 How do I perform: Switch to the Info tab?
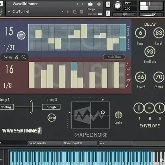pyautogui.click(x=116, y=143)
